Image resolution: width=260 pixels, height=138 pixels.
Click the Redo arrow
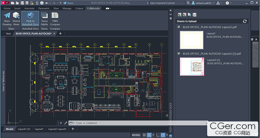(54, 3)
